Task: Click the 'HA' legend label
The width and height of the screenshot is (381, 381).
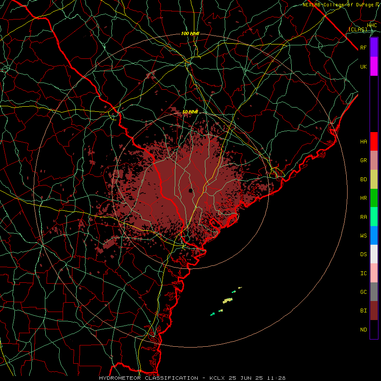Action: (363, 141)
